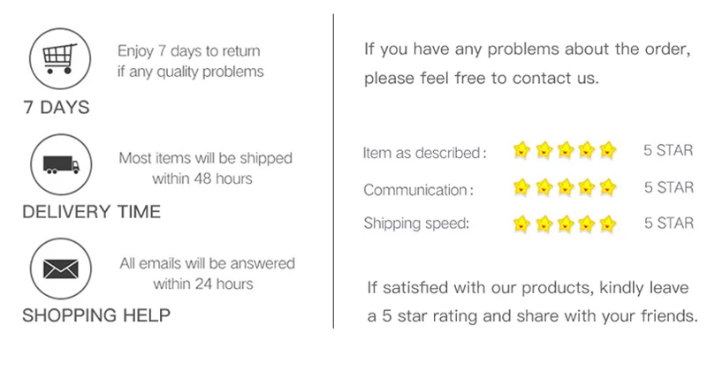Screen dimensions: 707x371
Task: Click last star in Shipping speed row
Action: point(608,223)
